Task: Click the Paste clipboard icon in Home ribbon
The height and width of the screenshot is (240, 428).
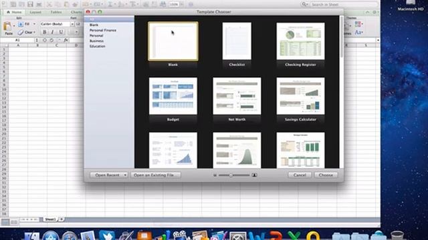Action: (x=7, y=27)
